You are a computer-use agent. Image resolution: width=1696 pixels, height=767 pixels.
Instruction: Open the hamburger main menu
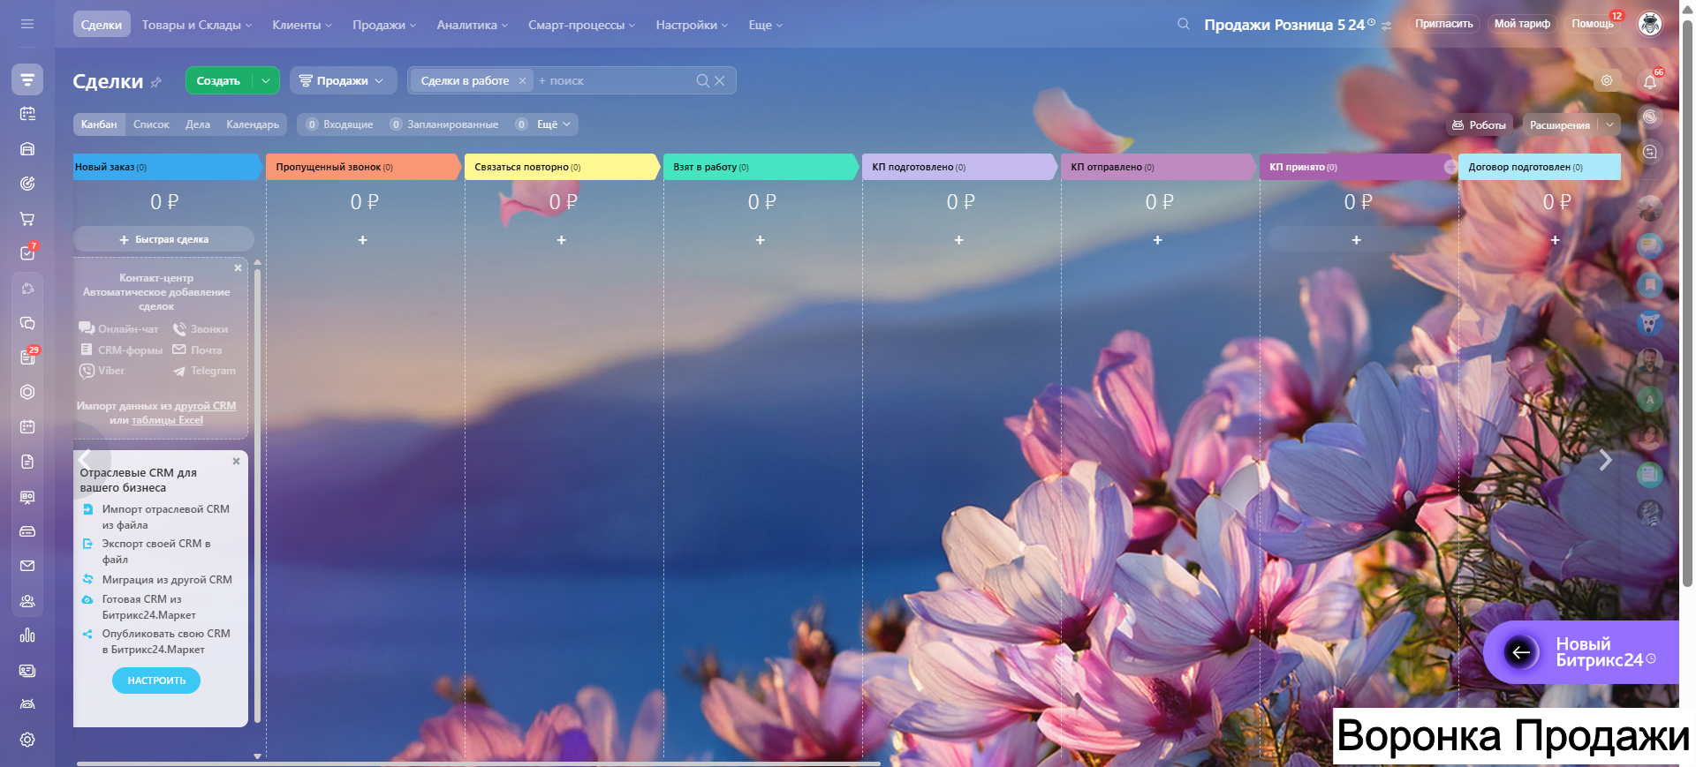27,24
